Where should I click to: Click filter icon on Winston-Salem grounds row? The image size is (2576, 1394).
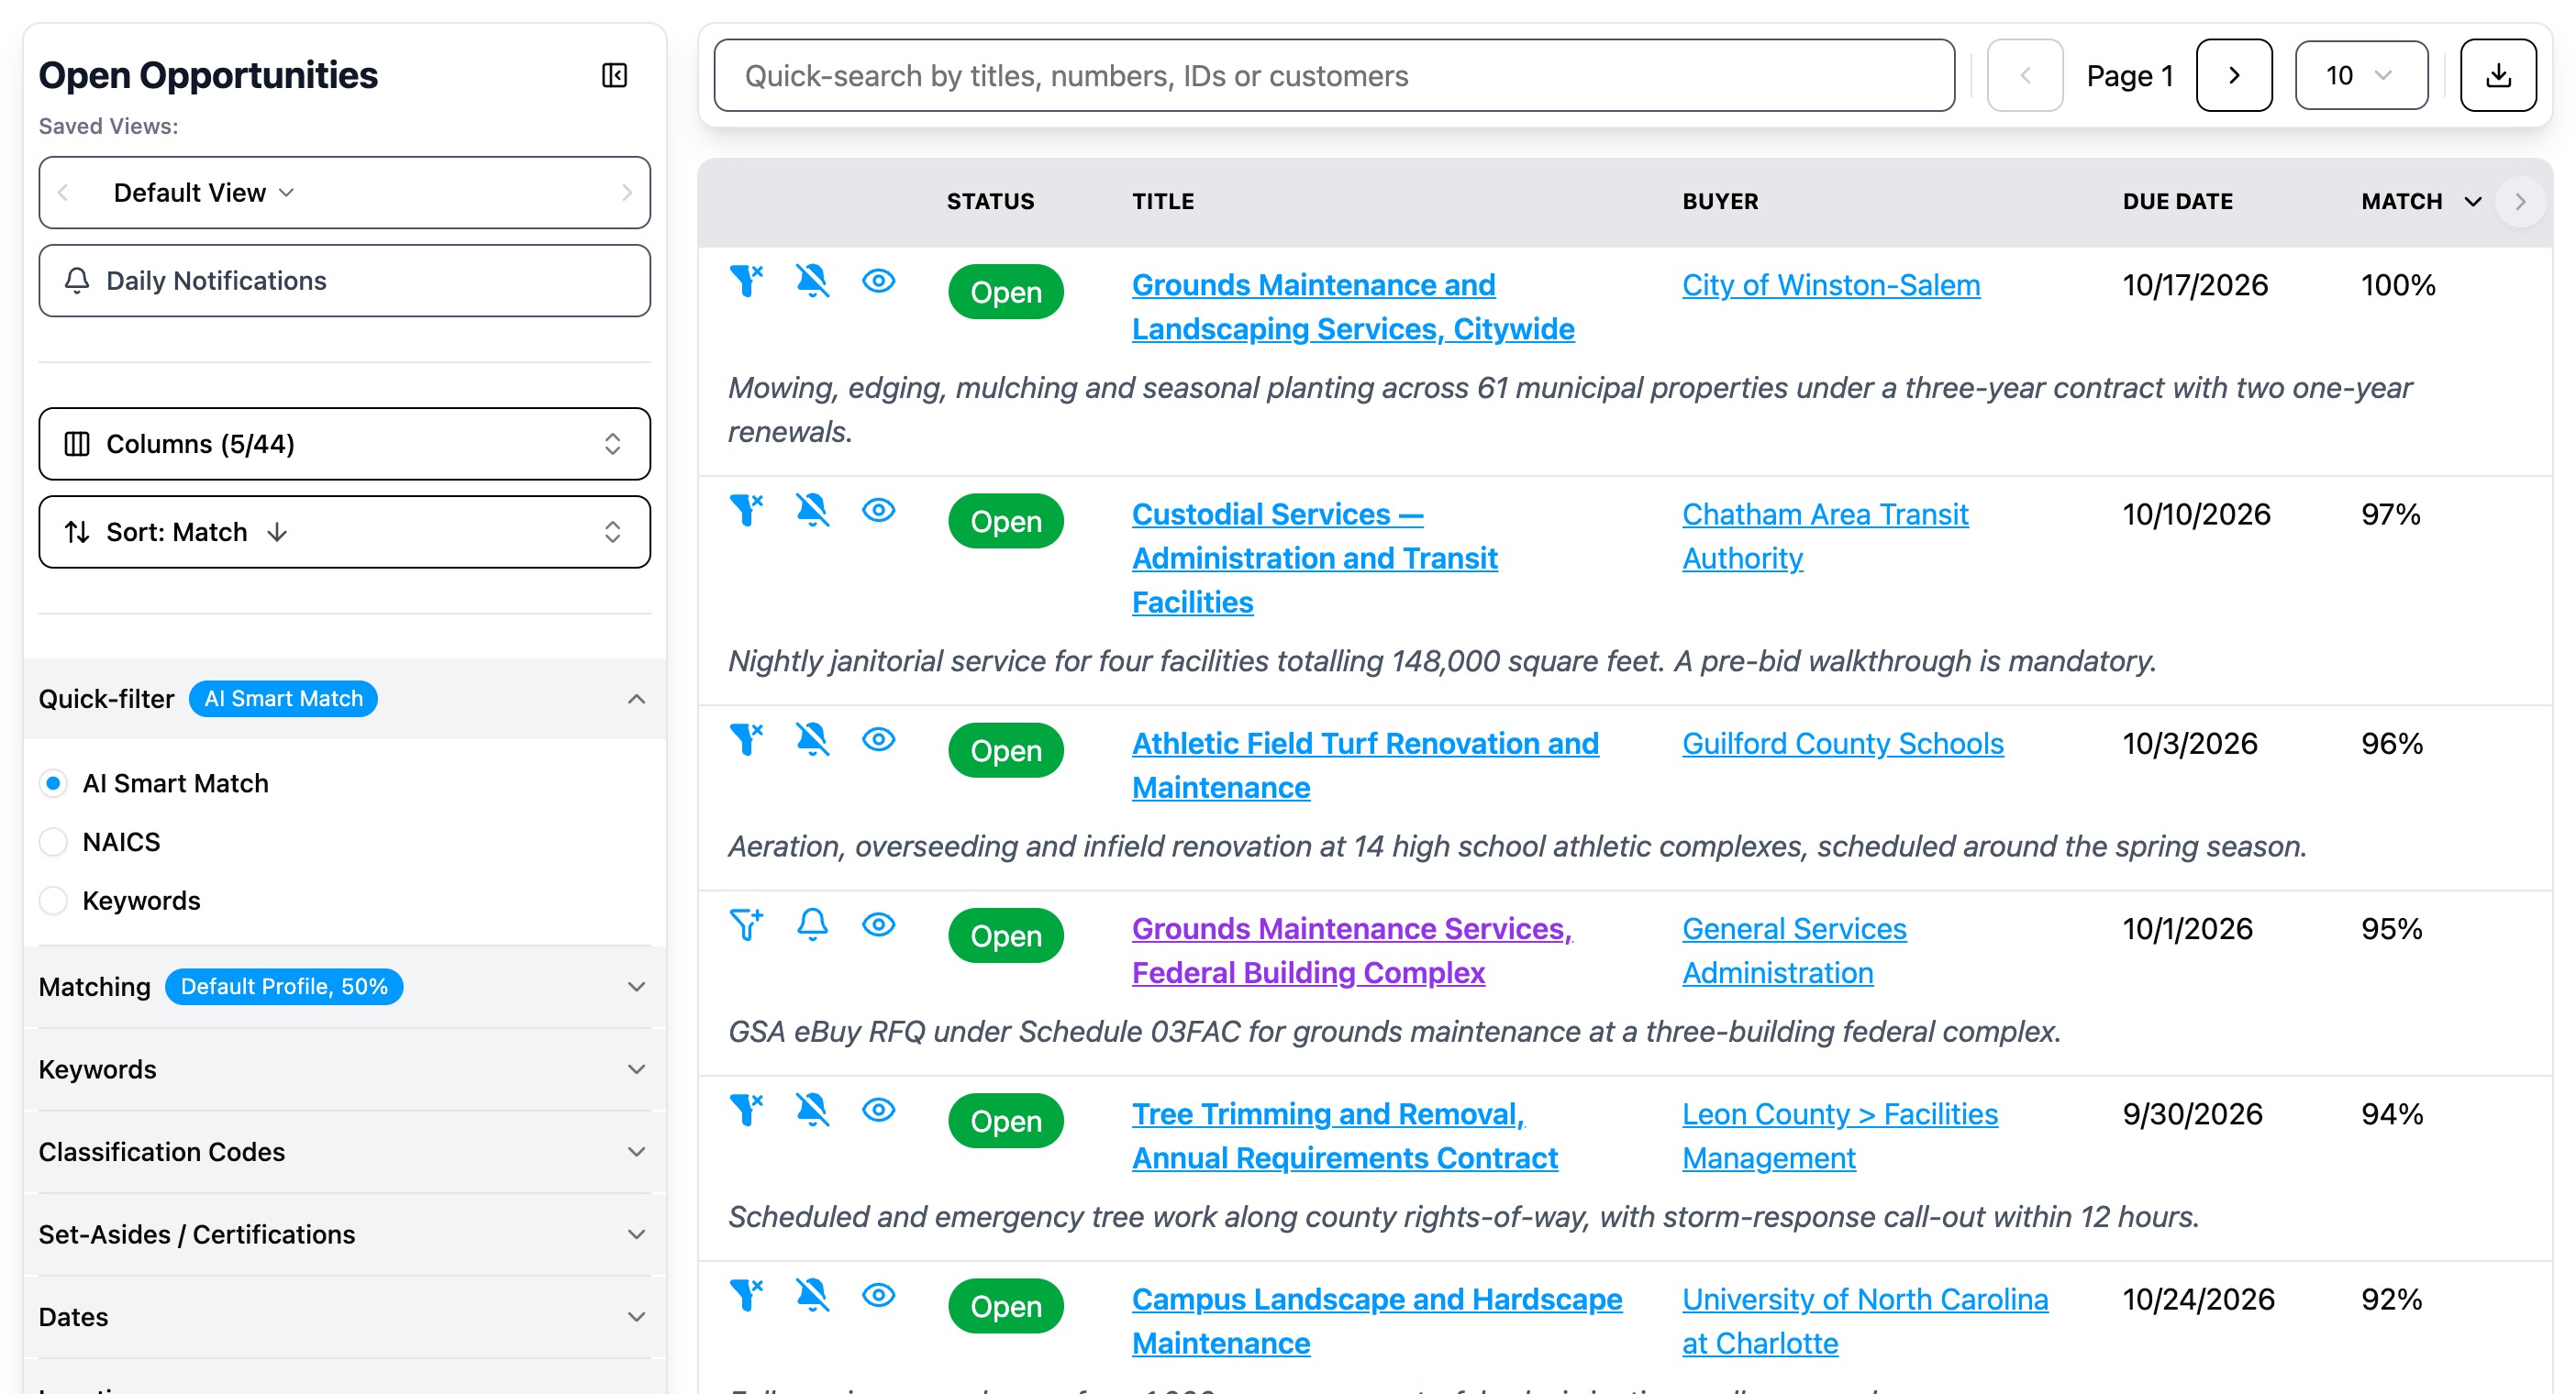pyautogui.click(x=746, y=281)
